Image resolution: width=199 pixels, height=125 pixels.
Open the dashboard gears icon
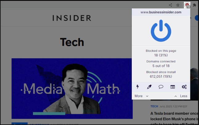point(184,87)
